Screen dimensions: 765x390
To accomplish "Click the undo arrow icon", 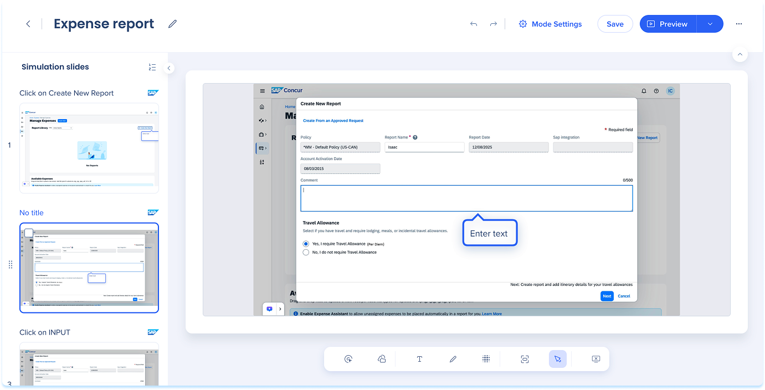I will tap(473, 24).
